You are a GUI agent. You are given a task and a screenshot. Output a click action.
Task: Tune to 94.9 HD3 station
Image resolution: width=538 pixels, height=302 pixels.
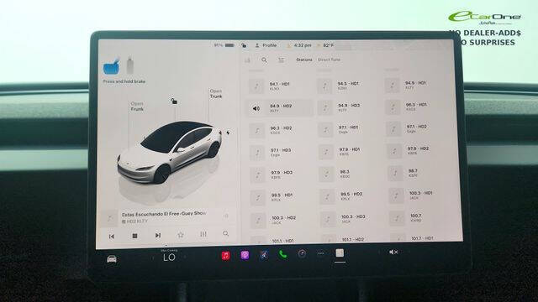click(x=348, y=107)
